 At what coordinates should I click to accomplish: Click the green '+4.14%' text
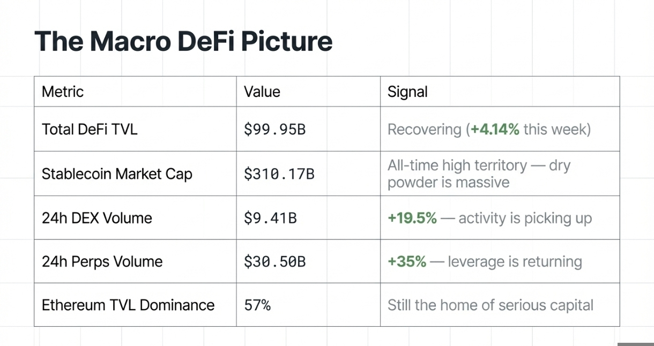click(x=495, y=129)
